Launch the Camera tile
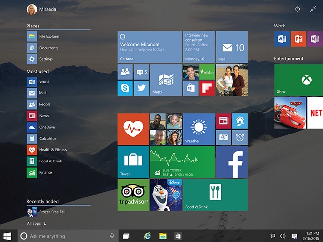Viewport: 323px width, 242px height. coord(224,137)
